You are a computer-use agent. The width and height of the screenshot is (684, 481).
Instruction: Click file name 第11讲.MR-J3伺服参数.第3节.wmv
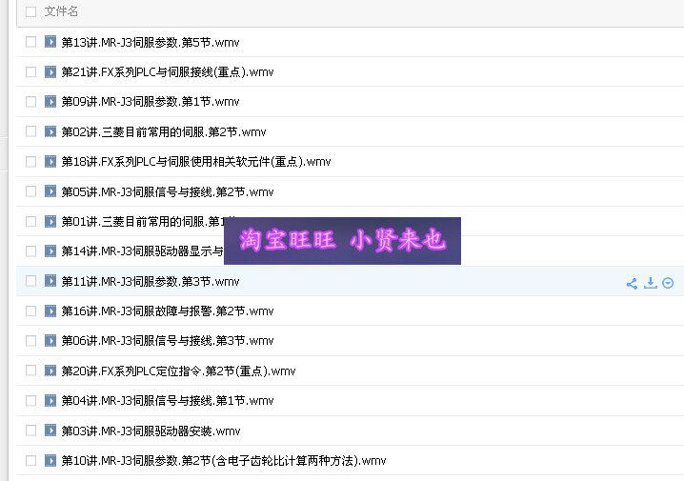151,281
